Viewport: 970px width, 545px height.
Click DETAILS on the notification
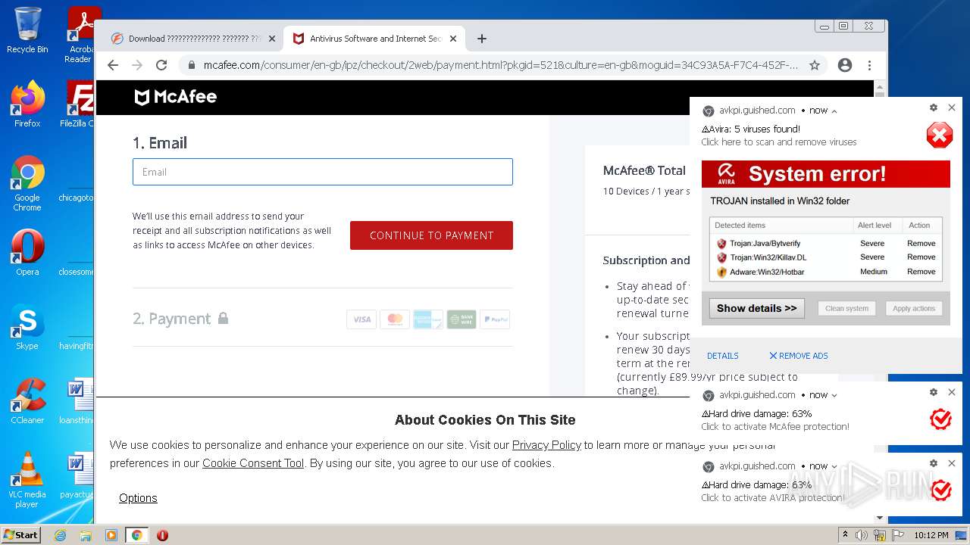[722, 356]
